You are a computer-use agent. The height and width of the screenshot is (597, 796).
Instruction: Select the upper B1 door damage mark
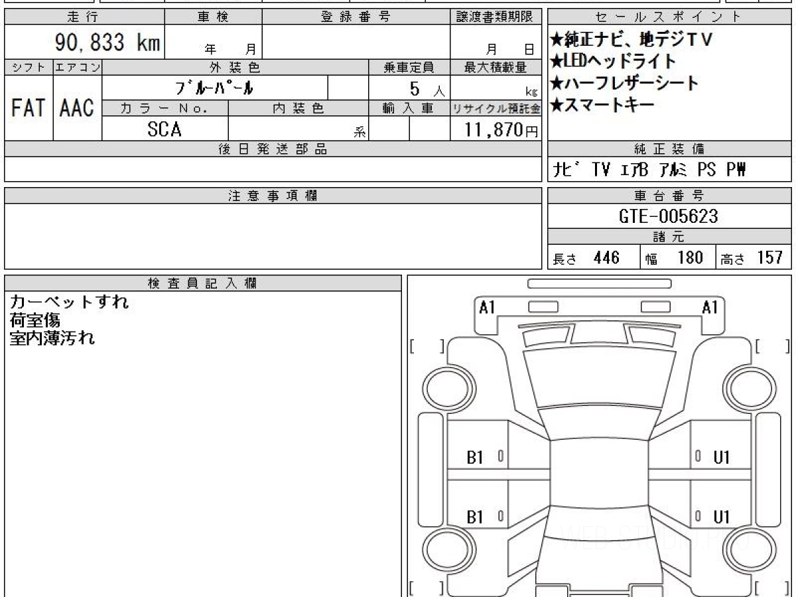tap(476, 458)
